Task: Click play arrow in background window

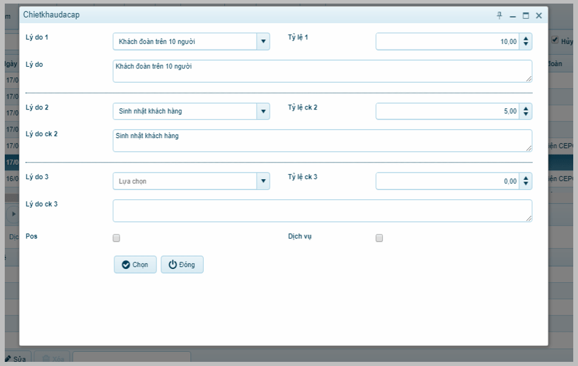Action: 14,214
